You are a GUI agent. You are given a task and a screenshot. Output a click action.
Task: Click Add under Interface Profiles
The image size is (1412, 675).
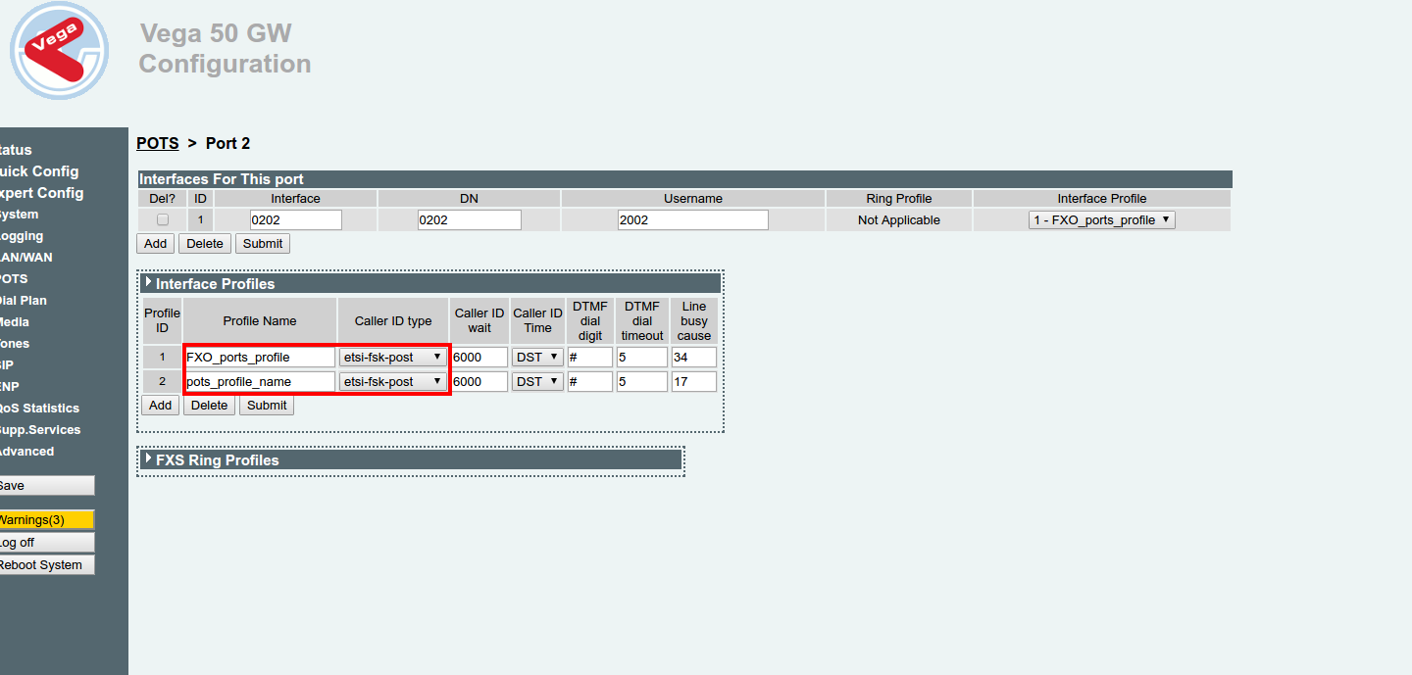click(161, 406)
